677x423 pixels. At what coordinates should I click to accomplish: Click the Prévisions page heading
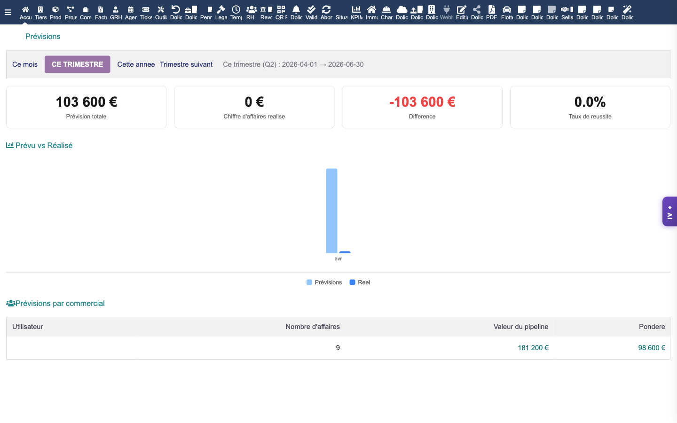[43, 36]
